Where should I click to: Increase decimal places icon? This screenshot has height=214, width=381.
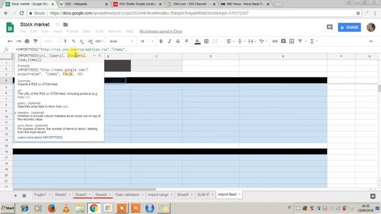click(90, 41)
